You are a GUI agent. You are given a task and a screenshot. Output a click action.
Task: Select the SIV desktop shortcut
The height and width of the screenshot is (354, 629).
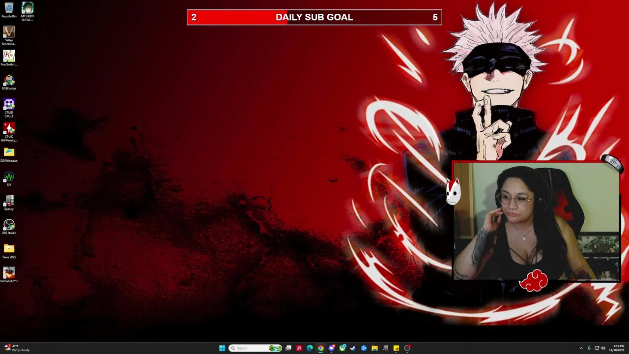point(9,178)
